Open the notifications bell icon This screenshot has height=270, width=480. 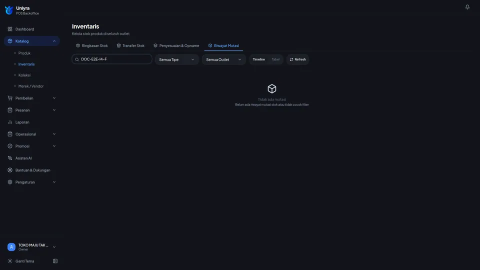click(x=467, y=6)
